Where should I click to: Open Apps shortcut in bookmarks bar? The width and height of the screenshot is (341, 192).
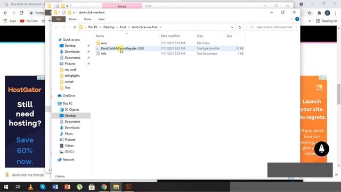[x=10, y=21]
